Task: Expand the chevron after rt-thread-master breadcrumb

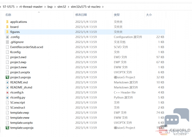Action: (45, 7)
